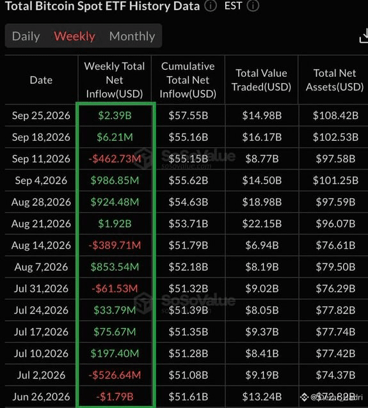Click the download icon at top right

coord(364,36)
